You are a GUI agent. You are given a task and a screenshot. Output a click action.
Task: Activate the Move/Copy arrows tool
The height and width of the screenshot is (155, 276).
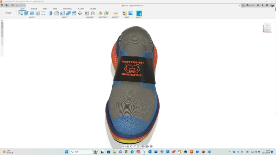click(80, 13)
